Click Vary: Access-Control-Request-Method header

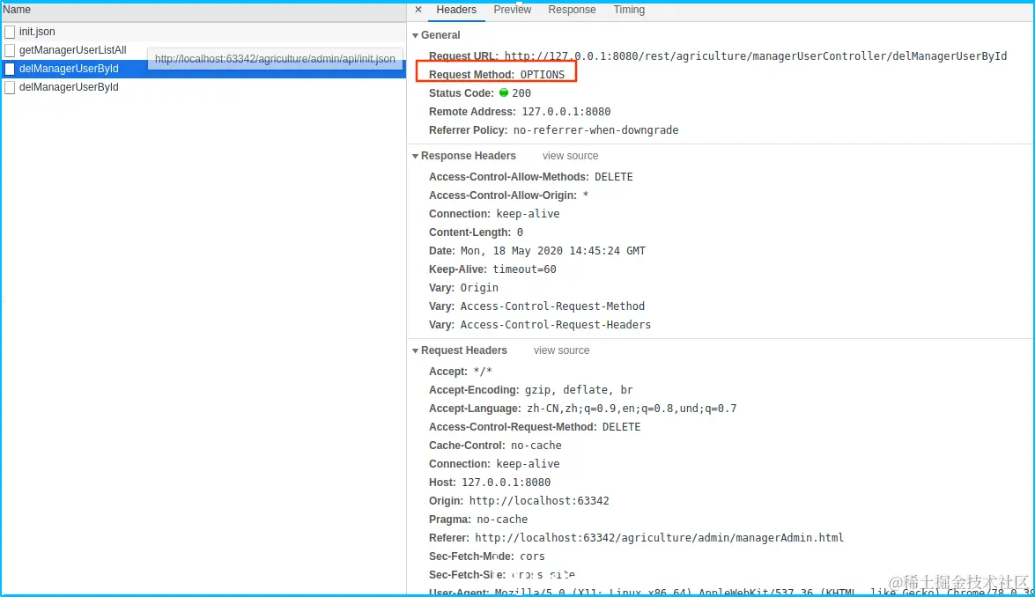pyautogui.click(x=536, y=306)
